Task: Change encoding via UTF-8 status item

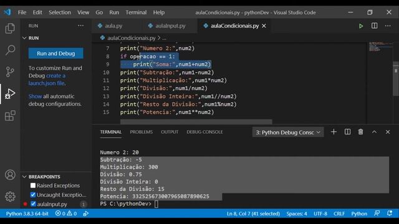Action: coord(320,213)
